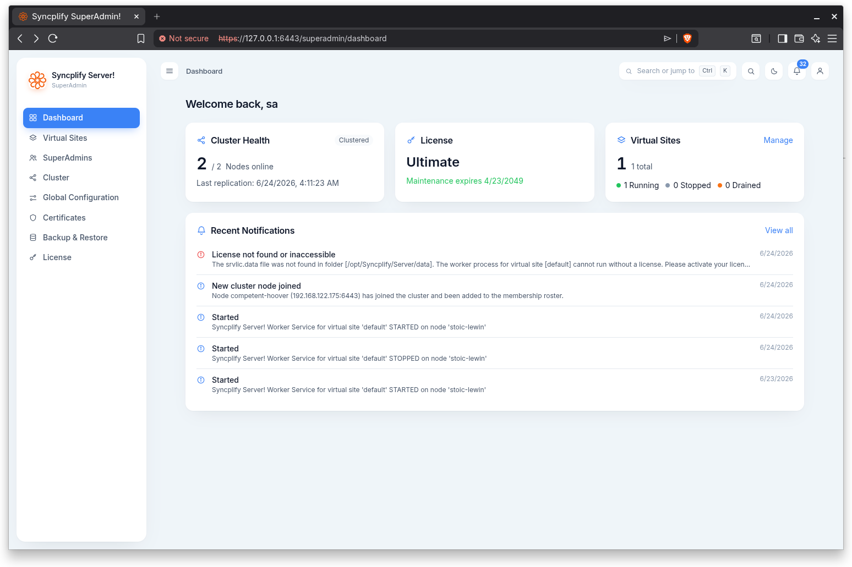
Task: Click the Ultimate license edition text
Action: pos(433,162)
